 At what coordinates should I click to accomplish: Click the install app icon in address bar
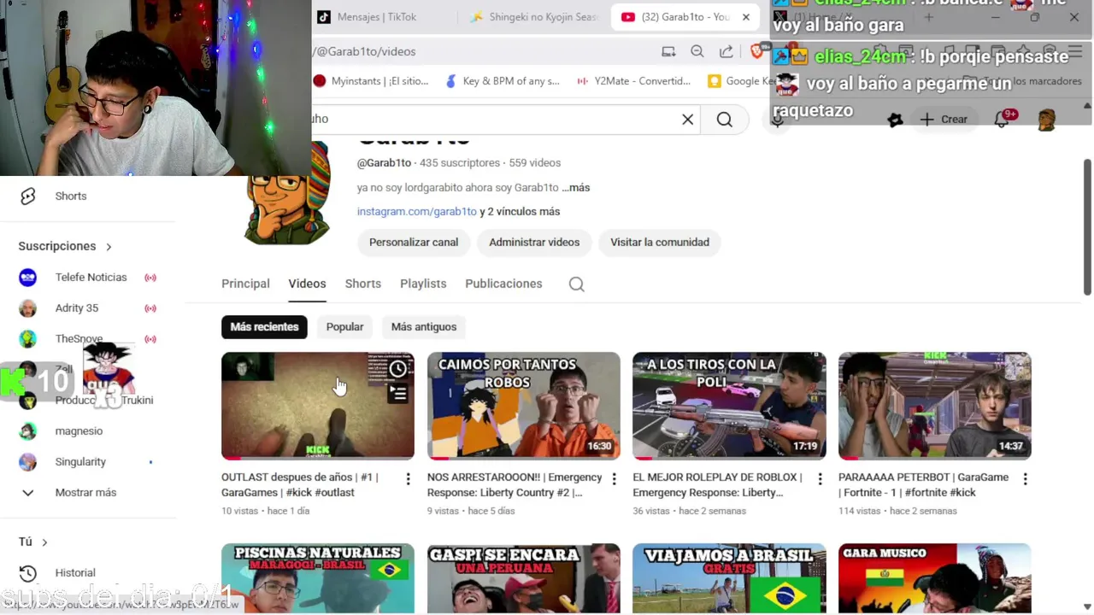[x=668, y=51]
